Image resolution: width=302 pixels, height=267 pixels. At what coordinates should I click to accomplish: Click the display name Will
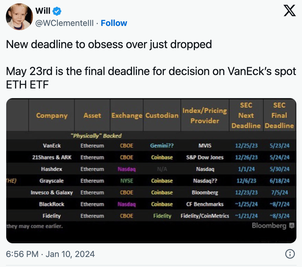(43, 11)
